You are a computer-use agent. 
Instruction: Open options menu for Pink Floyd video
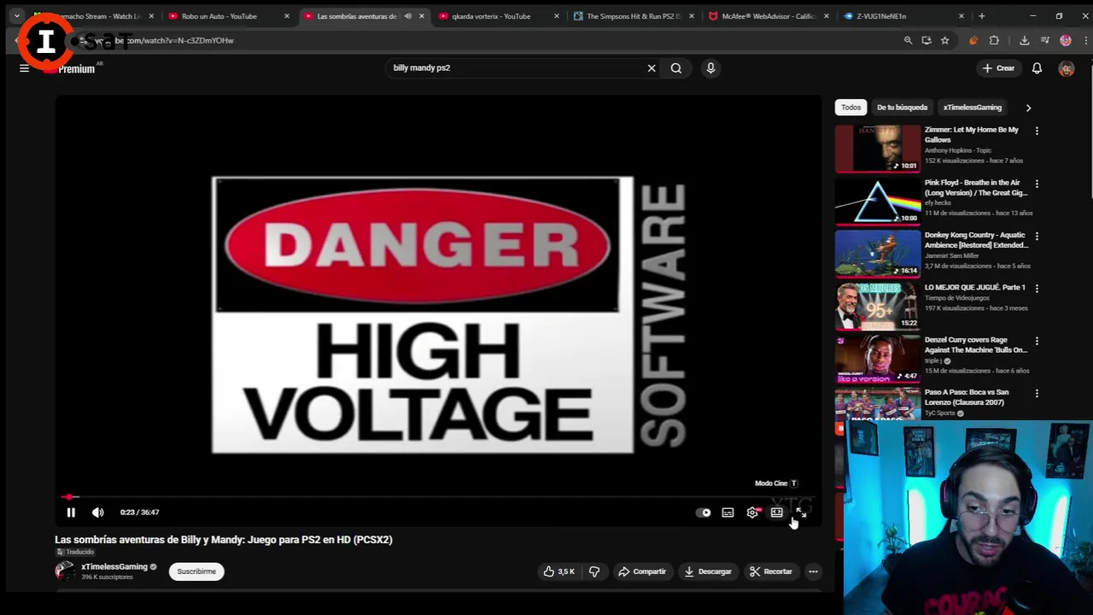coord(1037,184)
